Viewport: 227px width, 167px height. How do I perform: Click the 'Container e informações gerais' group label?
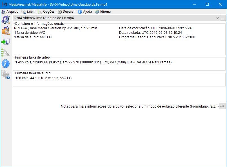point(39,24)
